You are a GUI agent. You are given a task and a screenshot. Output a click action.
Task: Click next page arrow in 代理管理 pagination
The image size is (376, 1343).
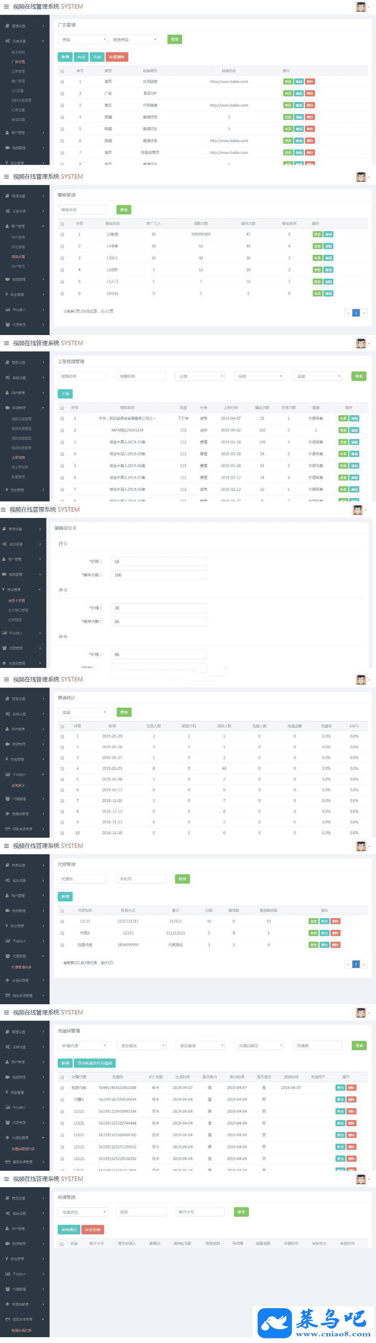[x=364, y=964]
